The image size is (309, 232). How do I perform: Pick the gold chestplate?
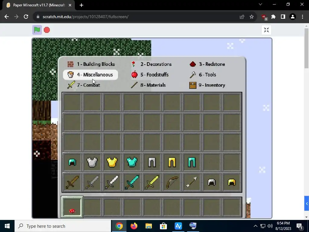(112, 162)
